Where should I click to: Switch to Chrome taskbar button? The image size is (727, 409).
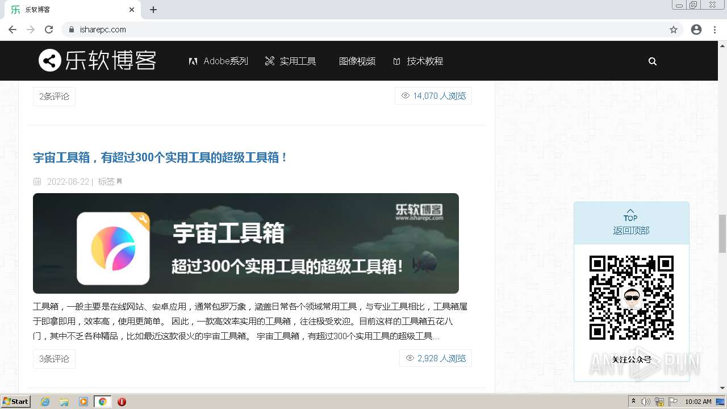[x=102, y=402]
